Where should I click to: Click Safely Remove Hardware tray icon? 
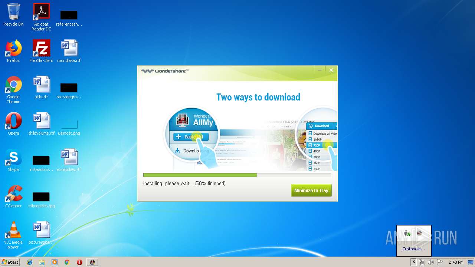point(407,233)
